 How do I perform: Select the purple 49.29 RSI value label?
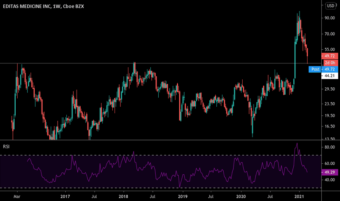[x=329, y=172]
